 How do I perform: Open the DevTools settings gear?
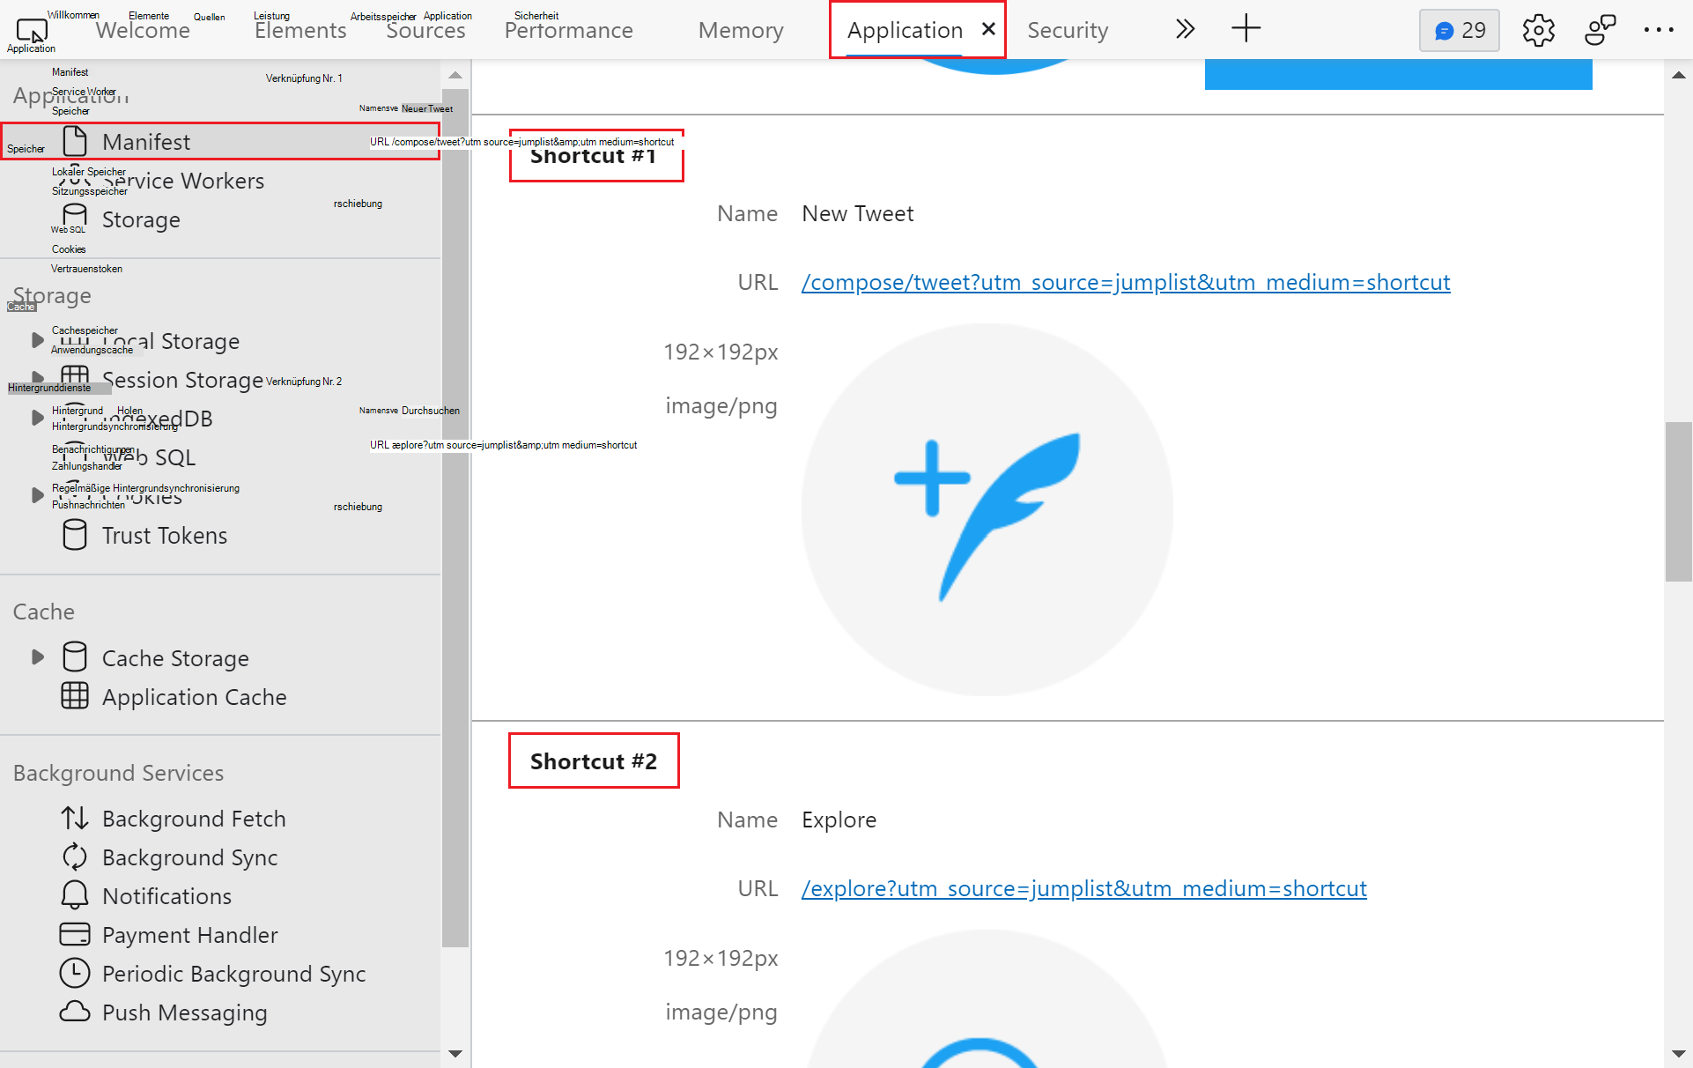click(1538, 30)
